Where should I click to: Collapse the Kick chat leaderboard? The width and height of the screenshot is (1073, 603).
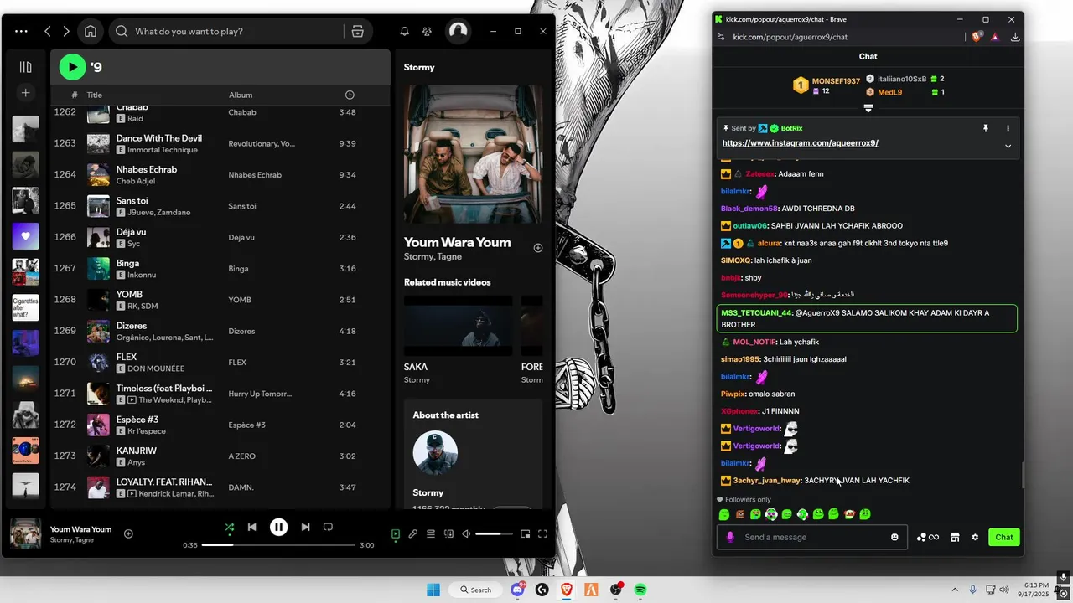[x=868, y=108]
